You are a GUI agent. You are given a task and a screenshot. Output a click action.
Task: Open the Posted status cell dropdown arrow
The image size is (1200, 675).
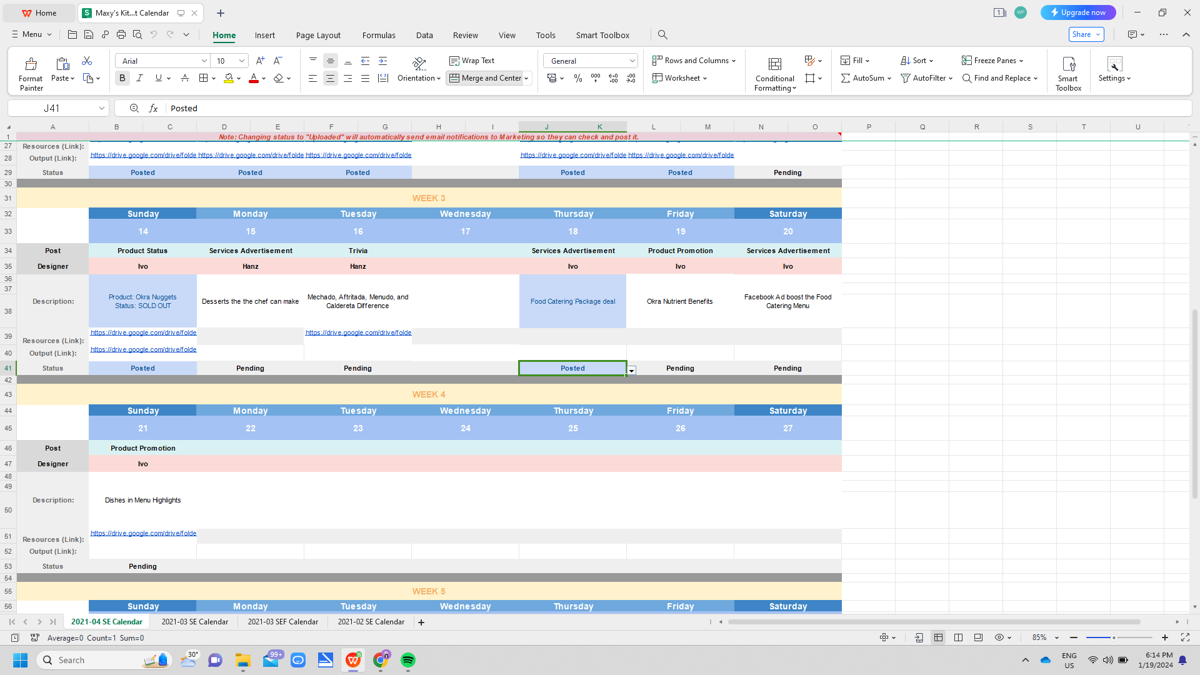click(632, 371)
